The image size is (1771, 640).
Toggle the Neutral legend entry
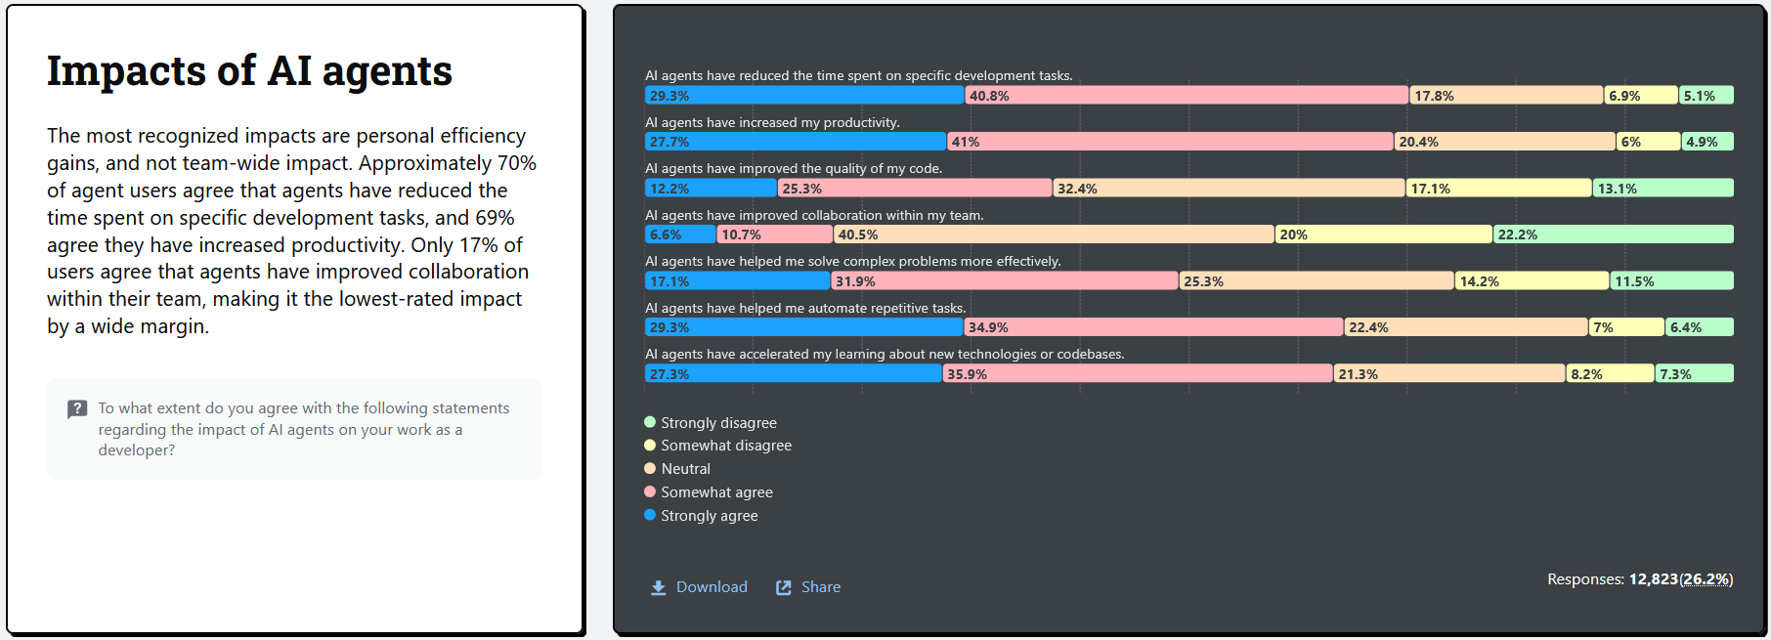686,468
